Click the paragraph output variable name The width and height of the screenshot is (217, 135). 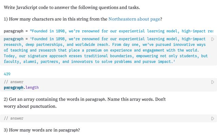tap(14, 31)
